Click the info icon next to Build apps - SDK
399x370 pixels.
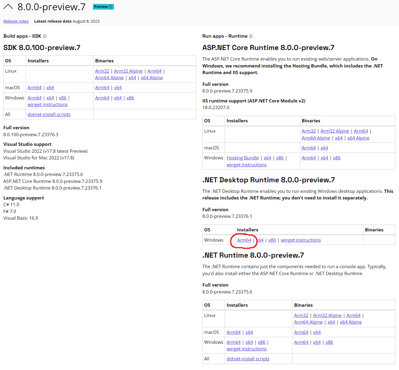point(44,36)
